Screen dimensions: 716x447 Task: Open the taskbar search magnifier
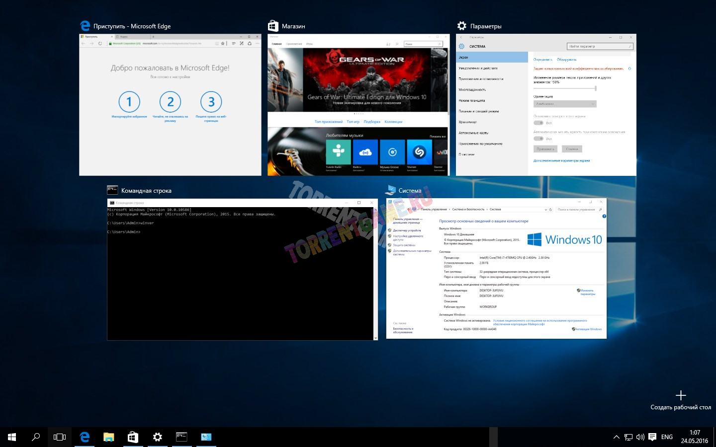36,437
